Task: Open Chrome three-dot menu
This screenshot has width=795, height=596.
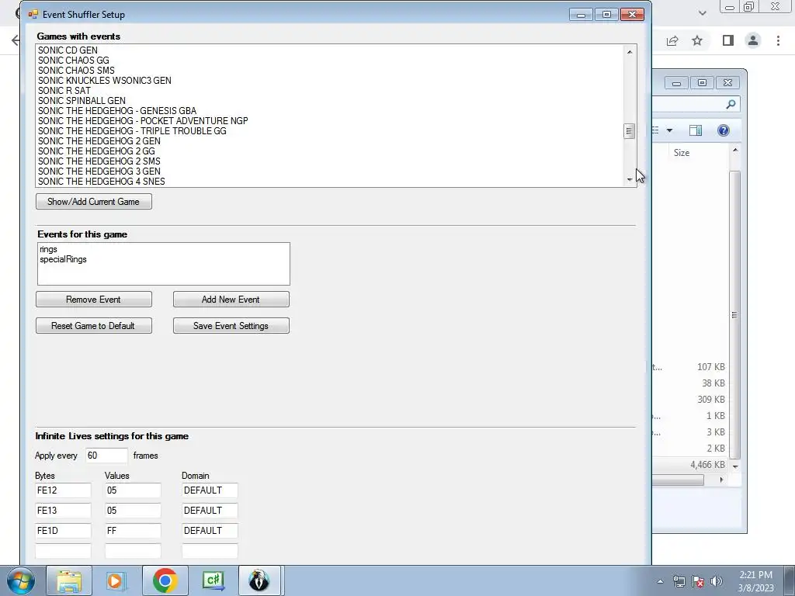Action: coord(778,40)
